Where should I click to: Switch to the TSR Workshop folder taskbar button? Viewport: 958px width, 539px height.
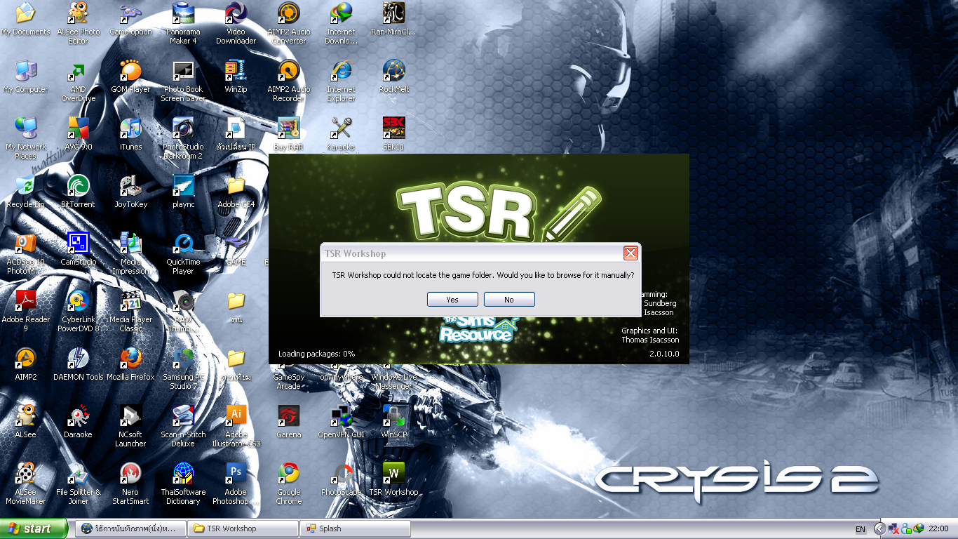tap(243, 528)
